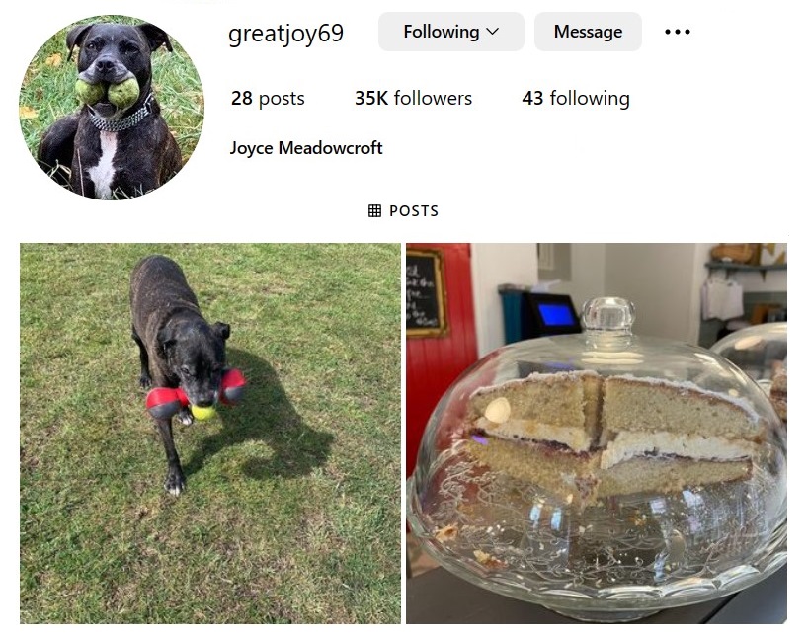
Task: Click the 28 posts count
Action: [x=268, y=98]
